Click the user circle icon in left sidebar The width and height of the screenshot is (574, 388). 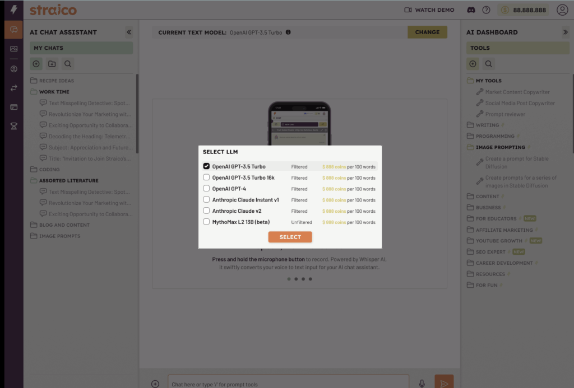(x=14, y=69)
